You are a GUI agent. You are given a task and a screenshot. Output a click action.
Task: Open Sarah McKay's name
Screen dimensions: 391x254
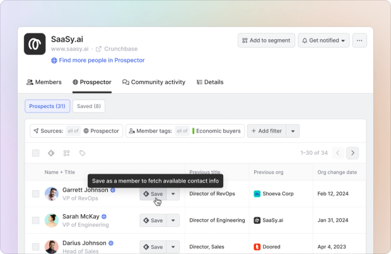(x=81, y=217)
